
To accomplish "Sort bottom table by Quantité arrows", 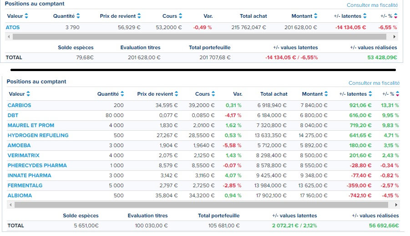I will coord(122,94).
